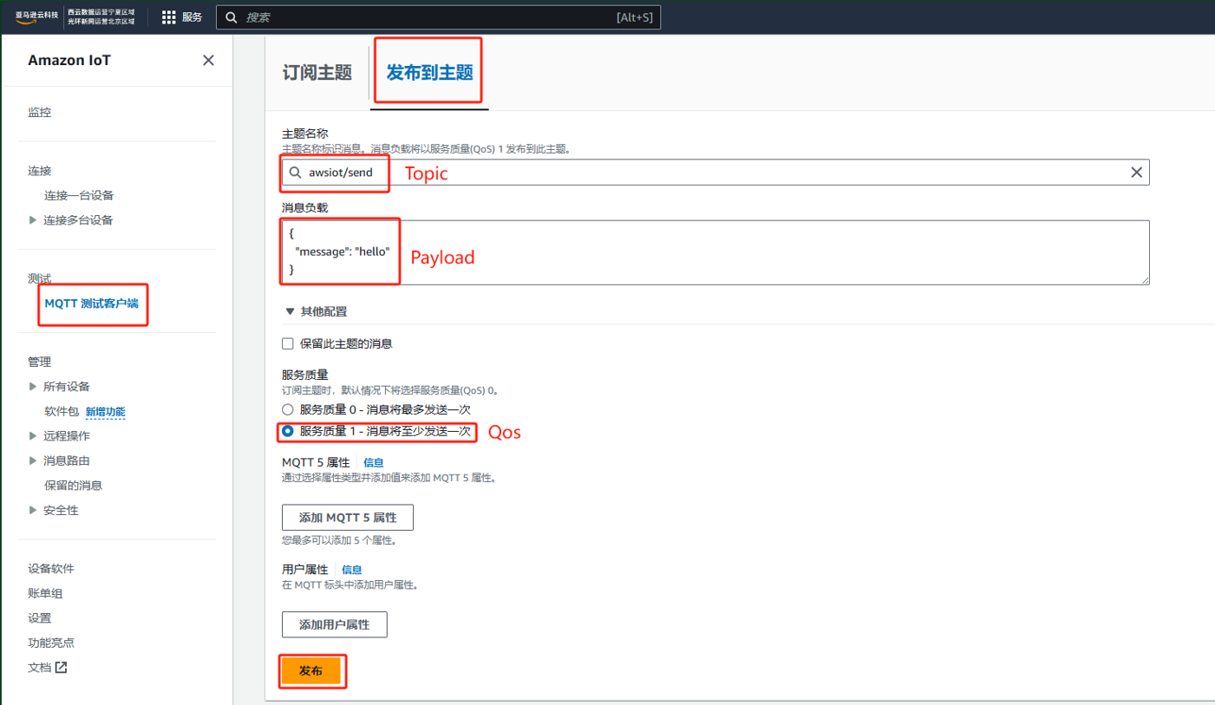
Task: Click 添加用户属性 button
Action: point(335,624)
